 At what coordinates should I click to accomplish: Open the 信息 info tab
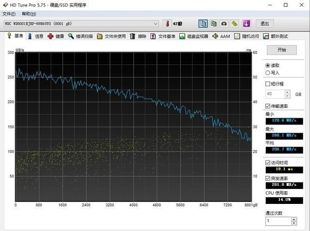click(35, 36)
